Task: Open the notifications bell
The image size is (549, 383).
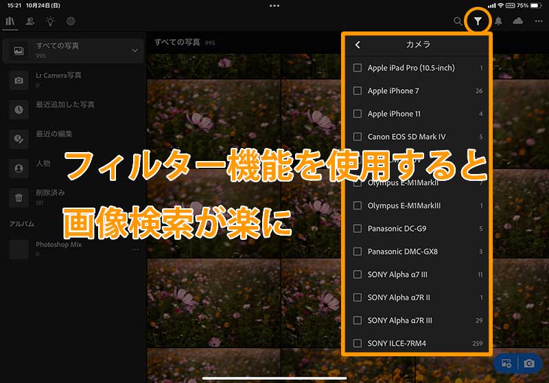Action: (x=498, y=21)
